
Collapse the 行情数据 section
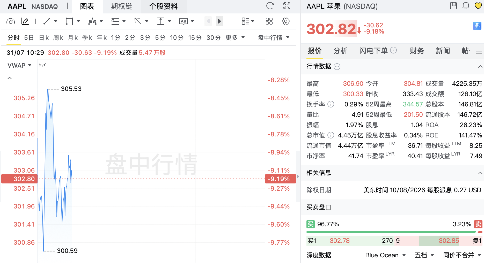pyautogui.click(x=480, y=67)
